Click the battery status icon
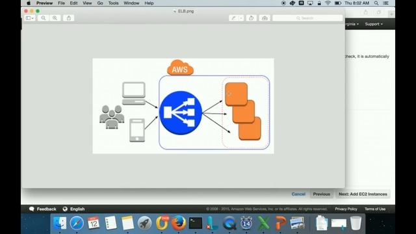The image size is (416, 234). tap(338, 3)
